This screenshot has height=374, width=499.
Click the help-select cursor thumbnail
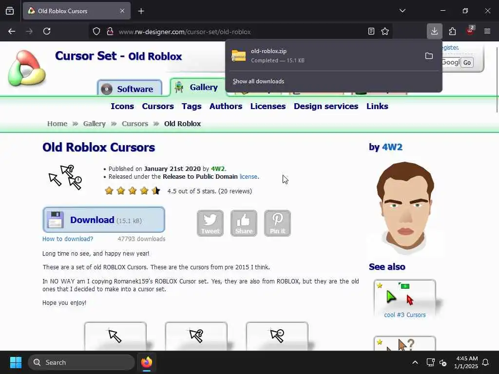[196, 337]
